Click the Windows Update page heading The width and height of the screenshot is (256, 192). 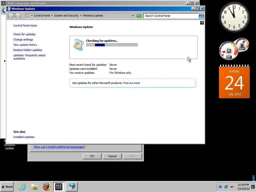81,27
